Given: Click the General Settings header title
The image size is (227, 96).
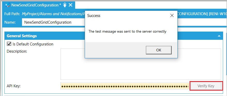Looking at the screenshot, I should [22, 36].
